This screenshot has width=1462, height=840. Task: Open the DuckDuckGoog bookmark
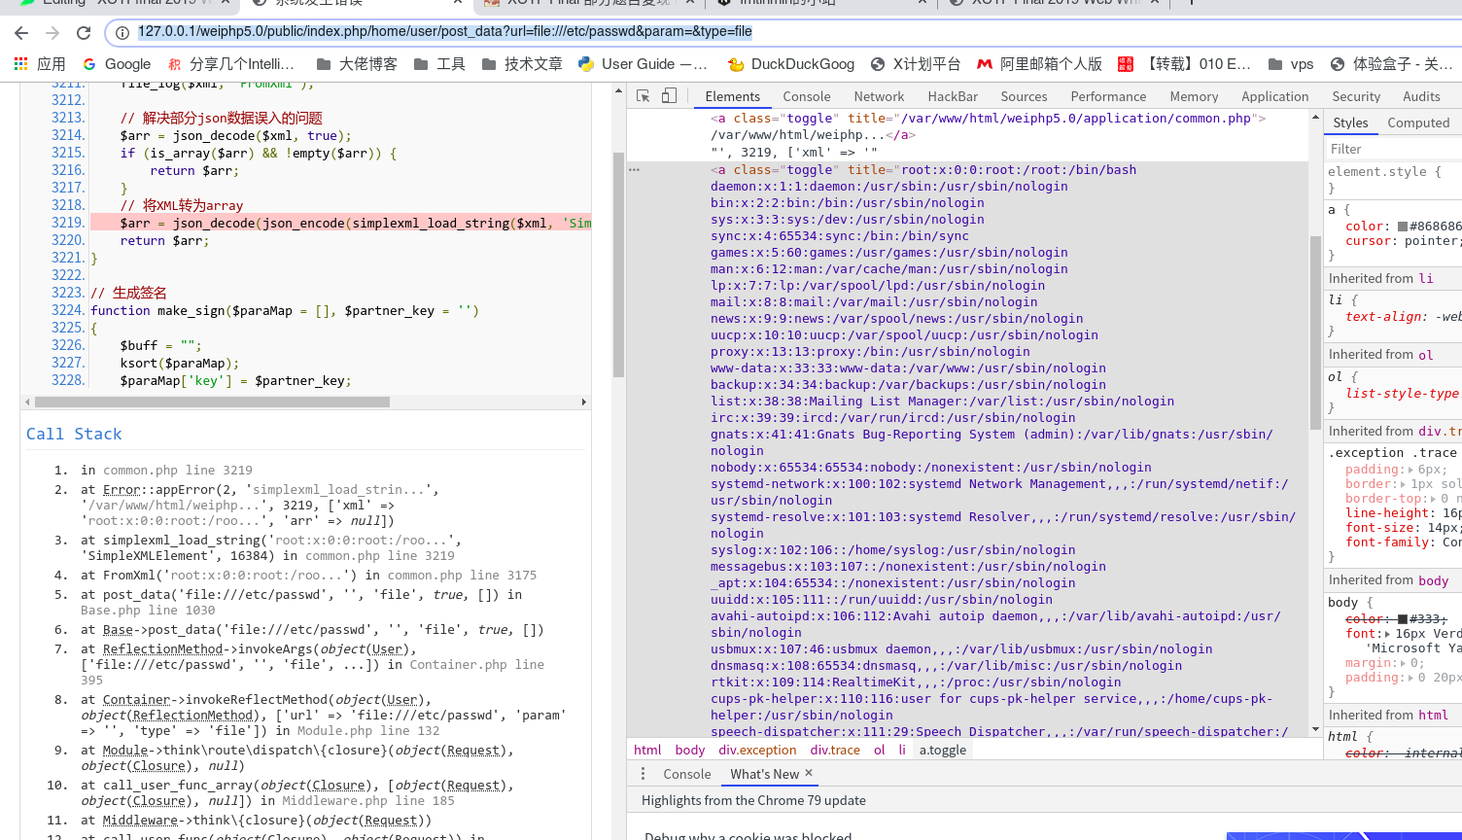[791, 64]
